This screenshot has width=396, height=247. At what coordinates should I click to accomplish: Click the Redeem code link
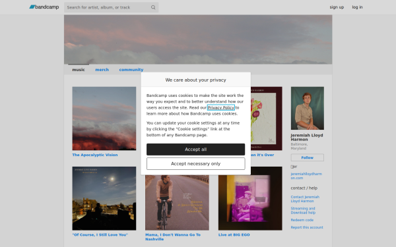tap(302, 220)
